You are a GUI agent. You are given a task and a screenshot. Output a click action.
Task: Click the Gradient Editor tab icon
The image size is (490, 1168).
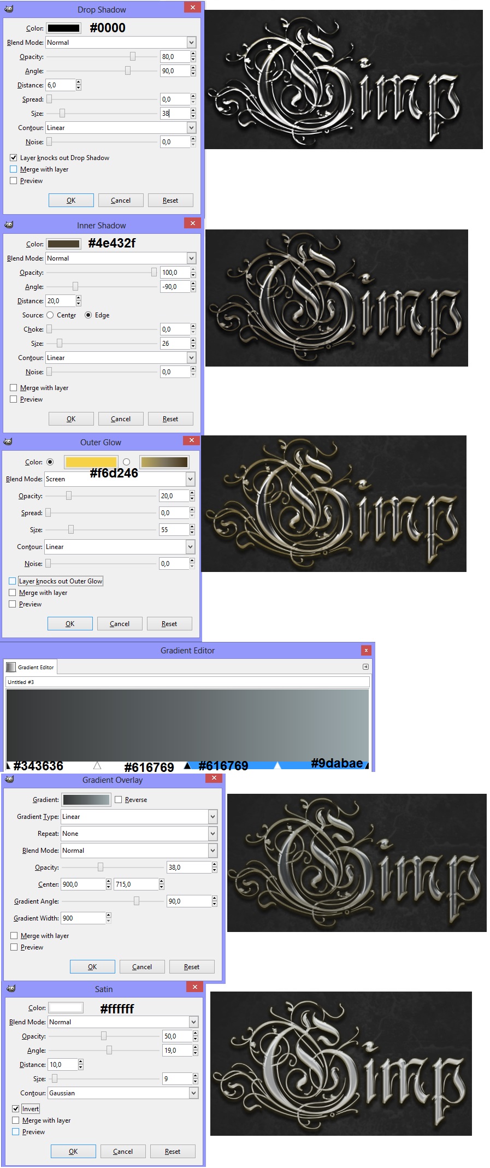[10, 667]
